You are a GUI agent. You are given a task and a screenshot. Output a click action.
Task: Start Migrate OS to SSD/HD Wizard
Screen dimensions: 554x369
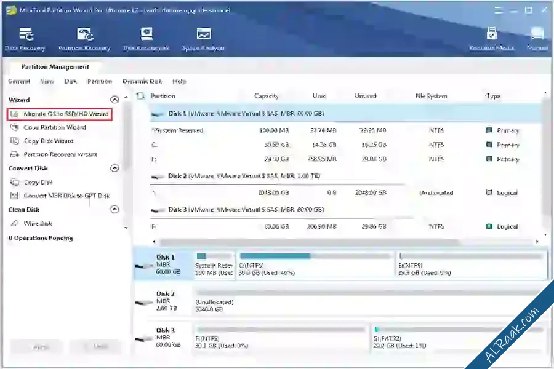[x=60, y=114]
